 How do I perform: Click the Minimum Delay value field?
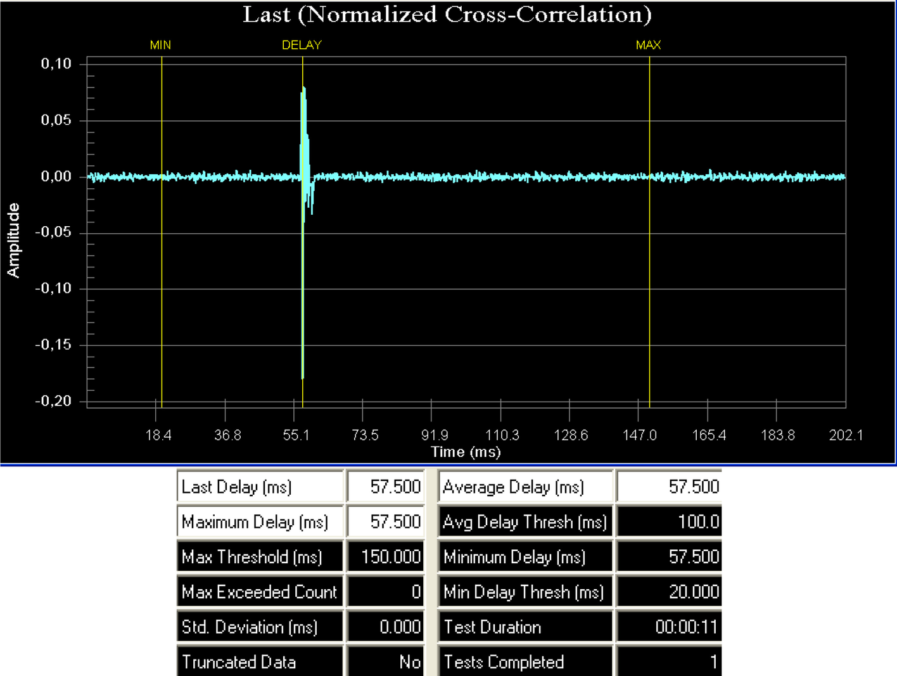[x=669, y=557]
